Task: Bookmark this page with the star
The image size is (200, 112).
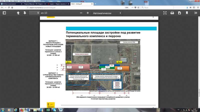Action: (x=138, y=8)
